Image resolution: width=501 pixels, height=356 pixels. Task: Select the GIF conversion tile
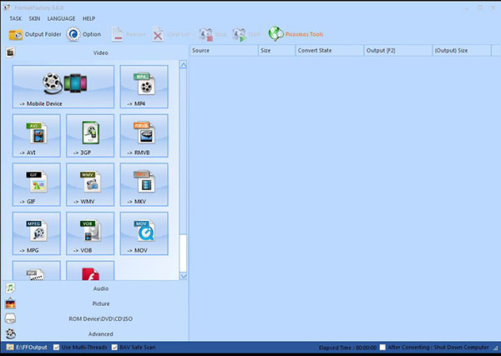[x=37, y=184]
